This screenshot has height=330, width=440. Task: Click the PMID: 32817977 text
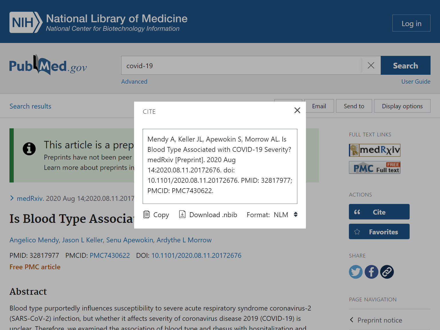pos(34,256)
